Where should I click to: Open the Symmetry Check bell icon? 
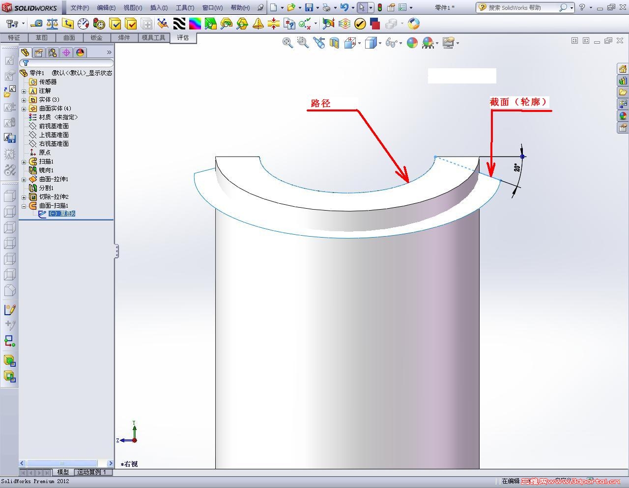258,24
